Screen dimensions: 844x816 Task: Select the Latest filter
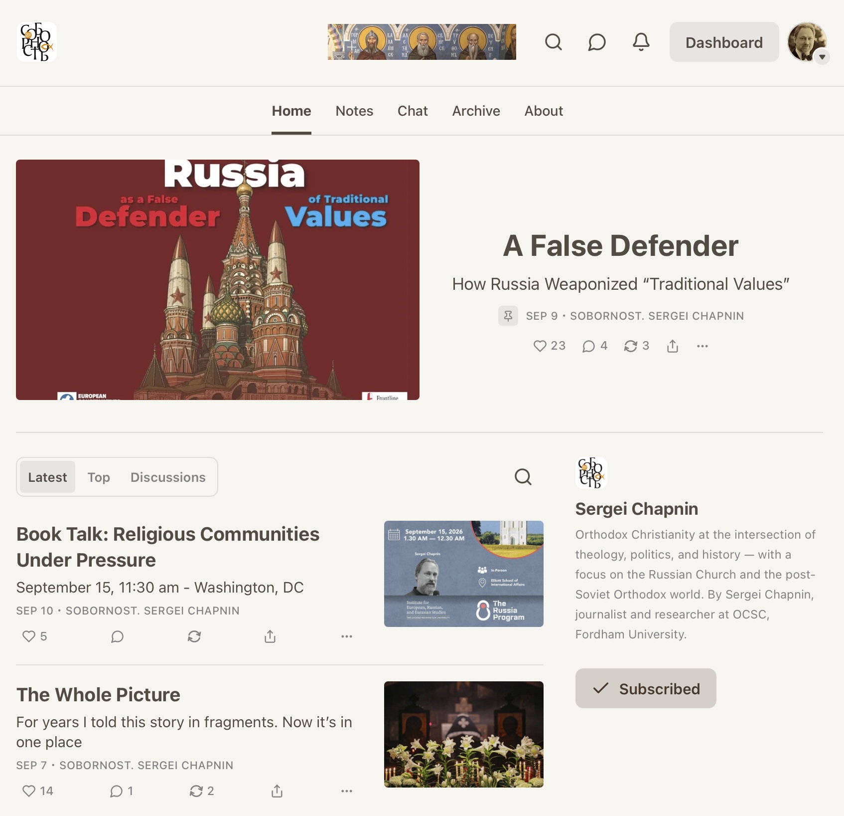47,477
